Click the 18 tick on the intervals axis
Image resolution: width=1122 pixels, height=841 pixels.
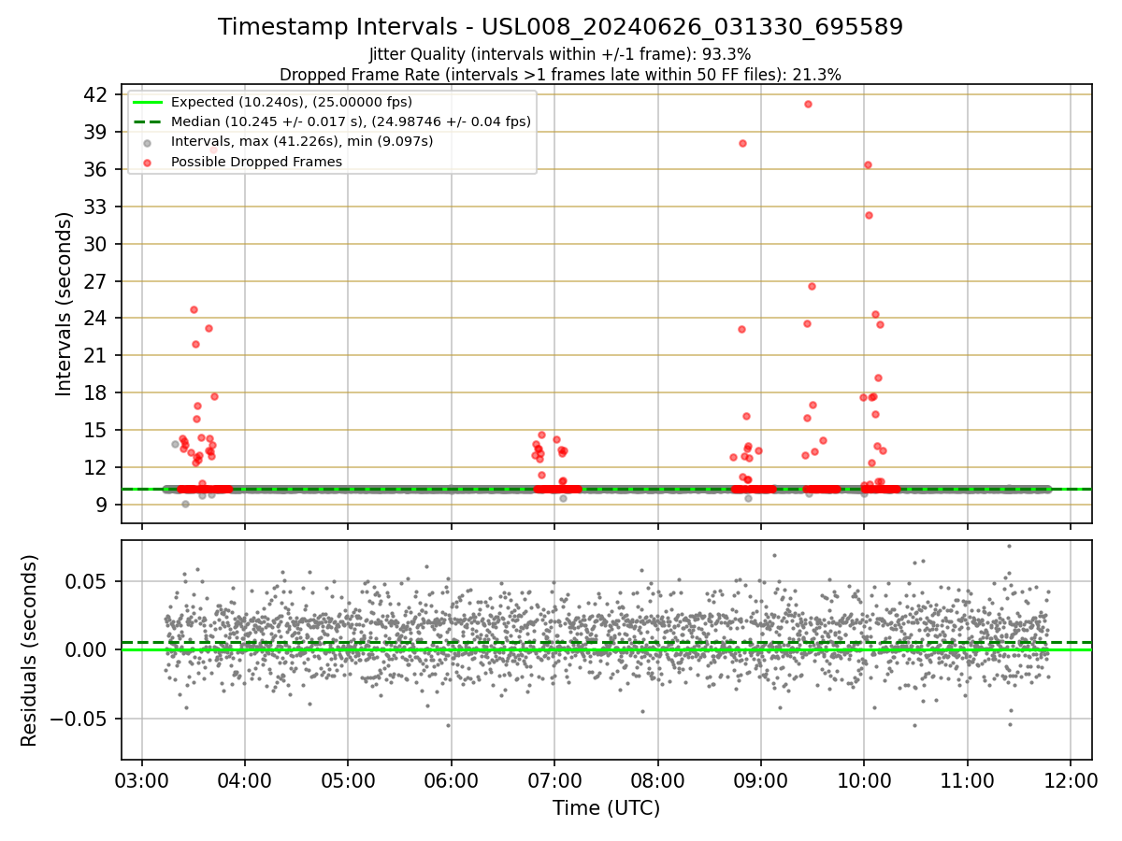coord(95,392)
